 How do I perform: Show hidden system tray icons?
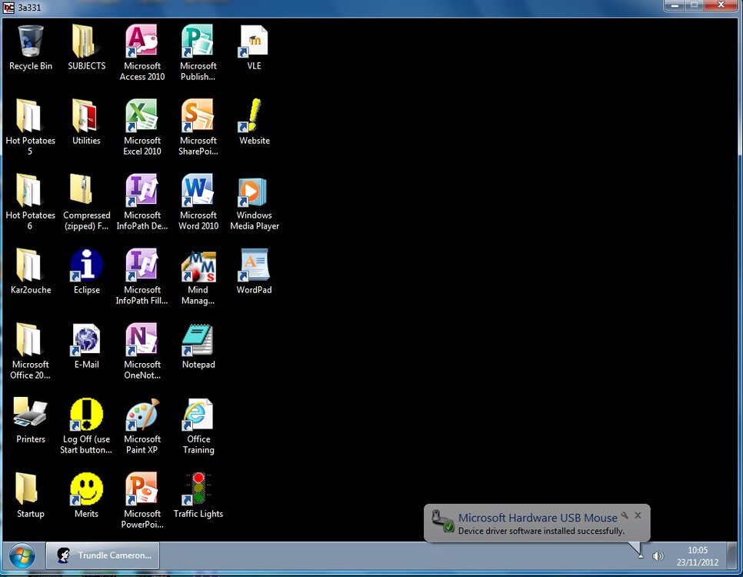[640, 555]
